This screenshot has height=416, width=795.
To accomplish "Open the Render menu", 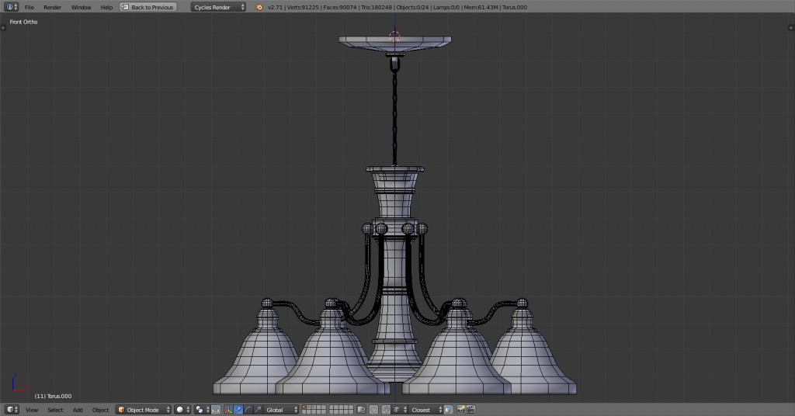I will (52, 7).
